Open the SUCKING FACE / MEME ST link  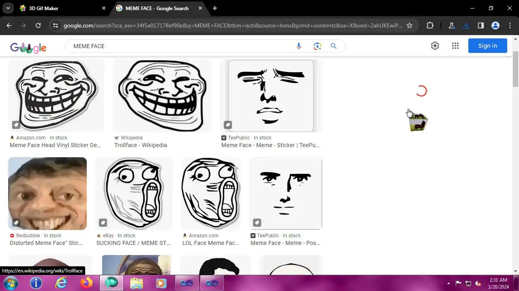tap(133, 243)
